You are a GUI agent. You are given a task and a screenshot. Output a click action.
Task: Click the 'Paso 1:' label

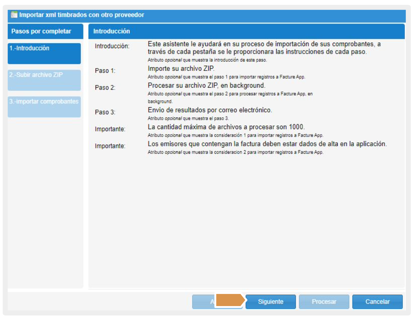(x=105, y=71)
